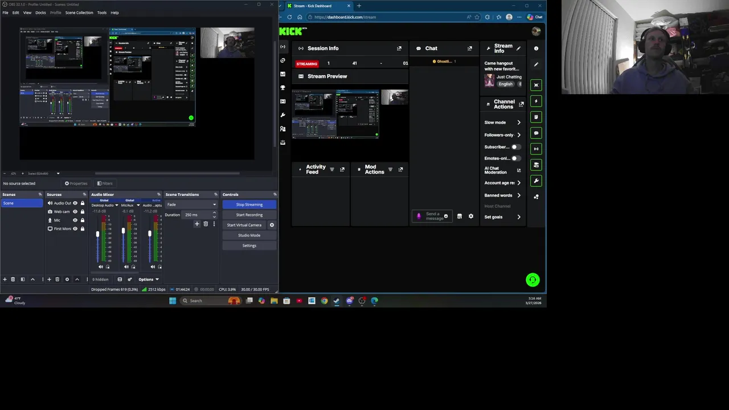This screenshot has width=729, height=410.
Task: Enable Studio Mode
Action: pos(249,235)
